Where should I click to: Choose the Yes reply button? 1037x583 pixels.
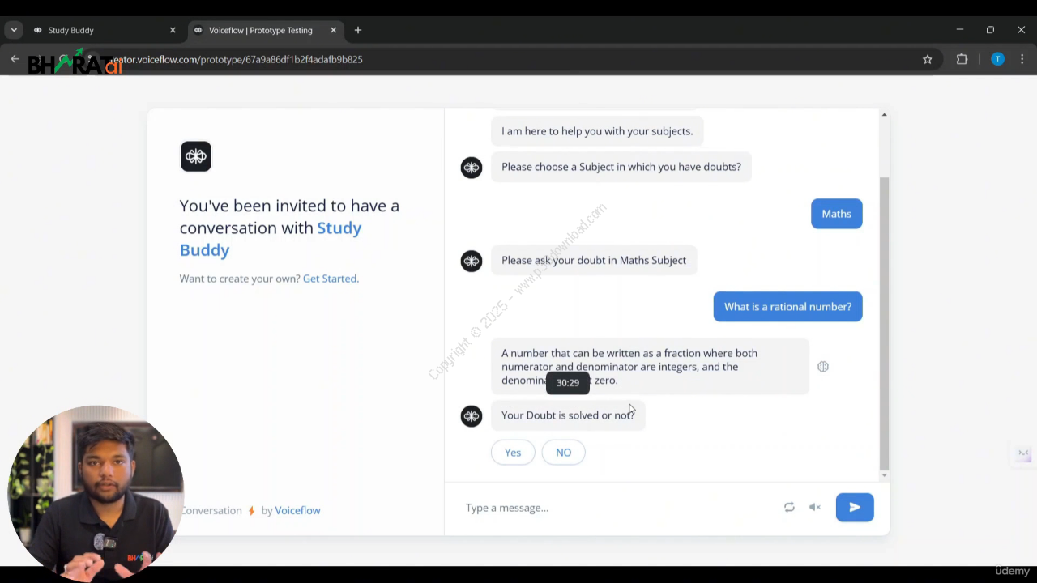click(513, 453)
